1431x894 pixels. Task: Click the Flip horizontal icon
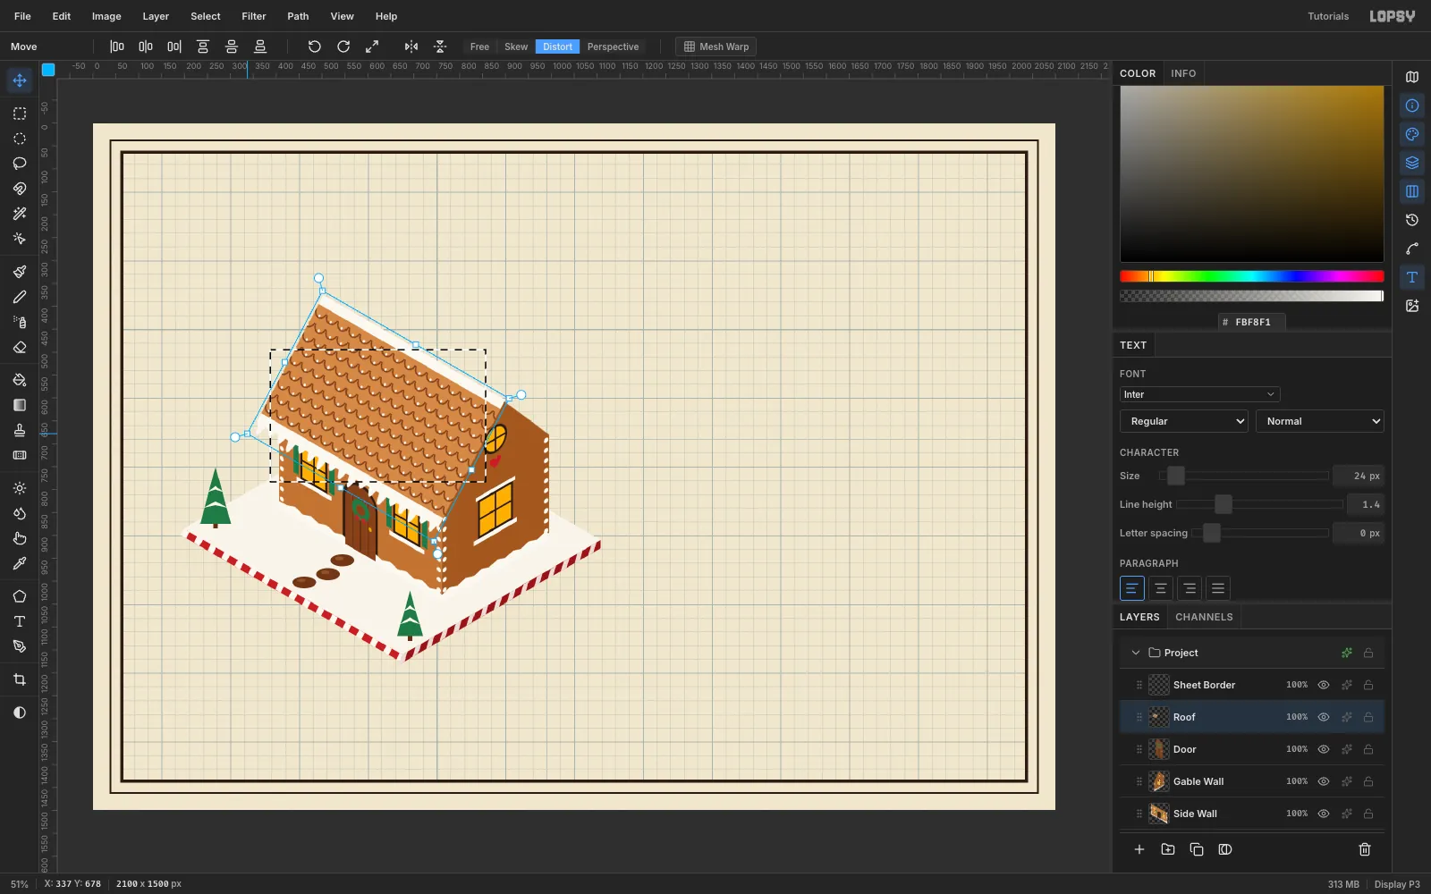pyautogui.click(x=411, y=46)
